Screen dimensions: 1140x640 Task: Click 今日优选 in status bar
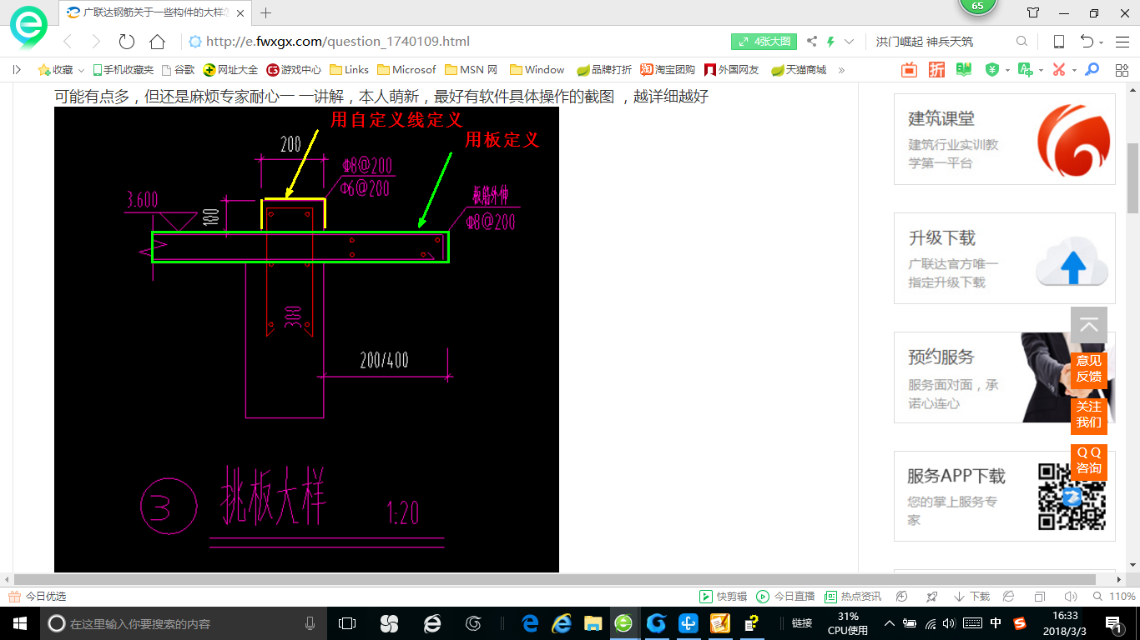click(38, 597)
